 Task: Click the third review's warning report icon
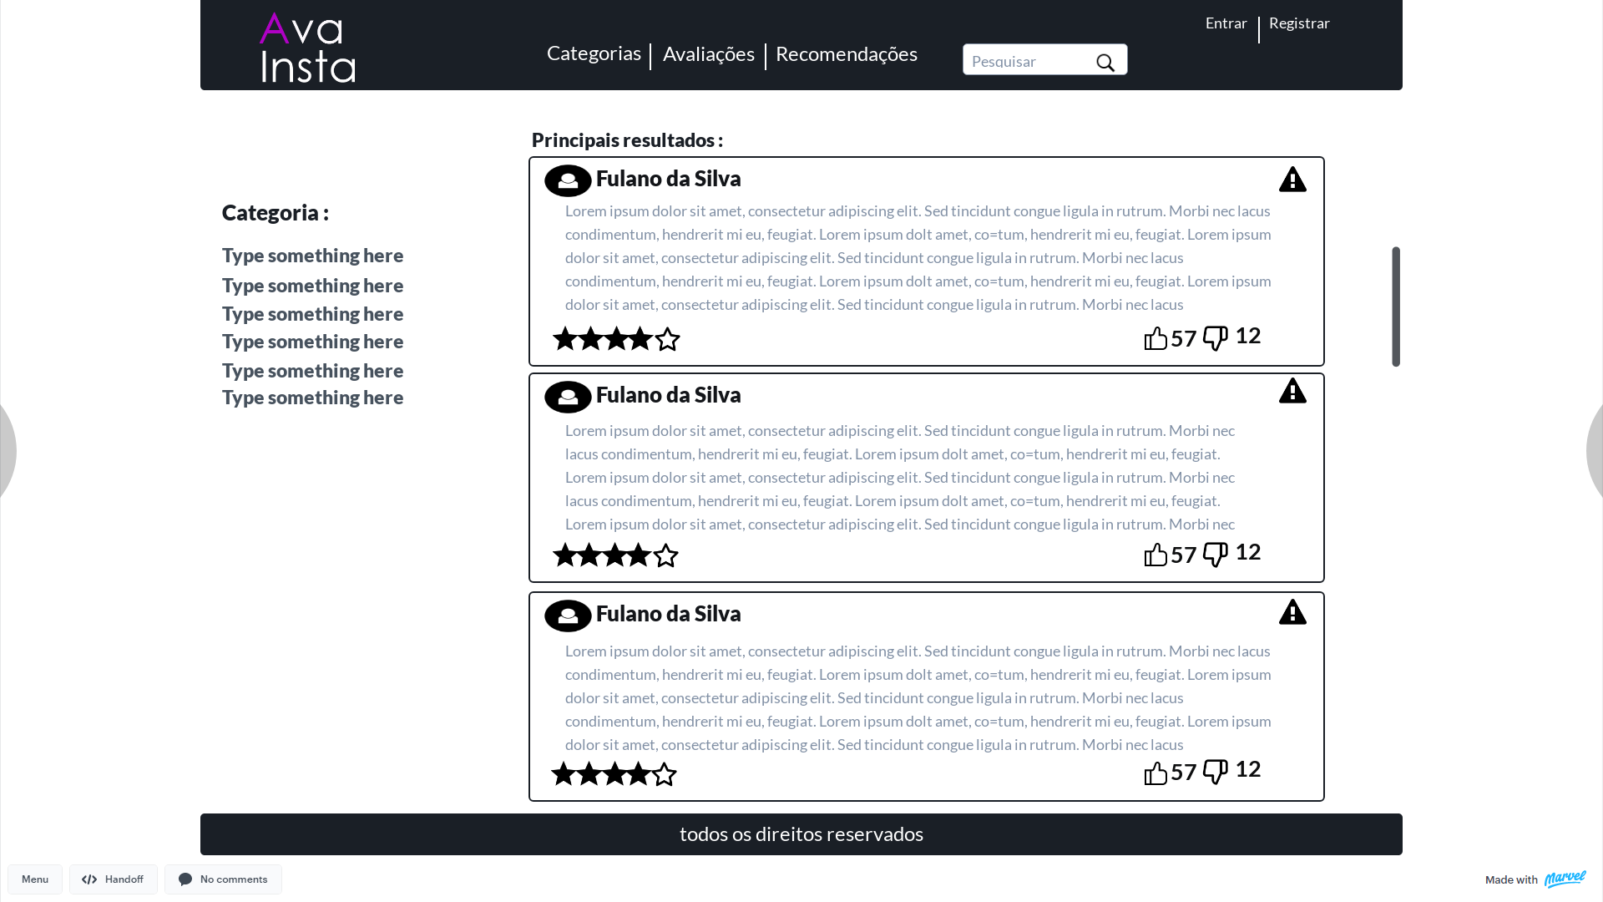coord(1292,611)
